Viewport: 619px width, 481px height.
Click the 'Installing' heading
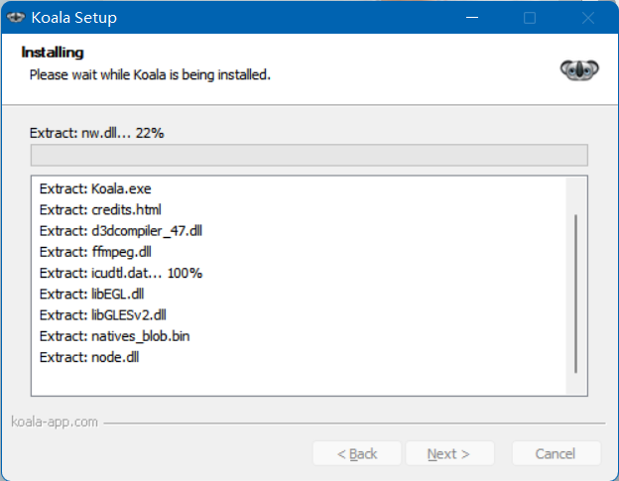pos(53,53)
